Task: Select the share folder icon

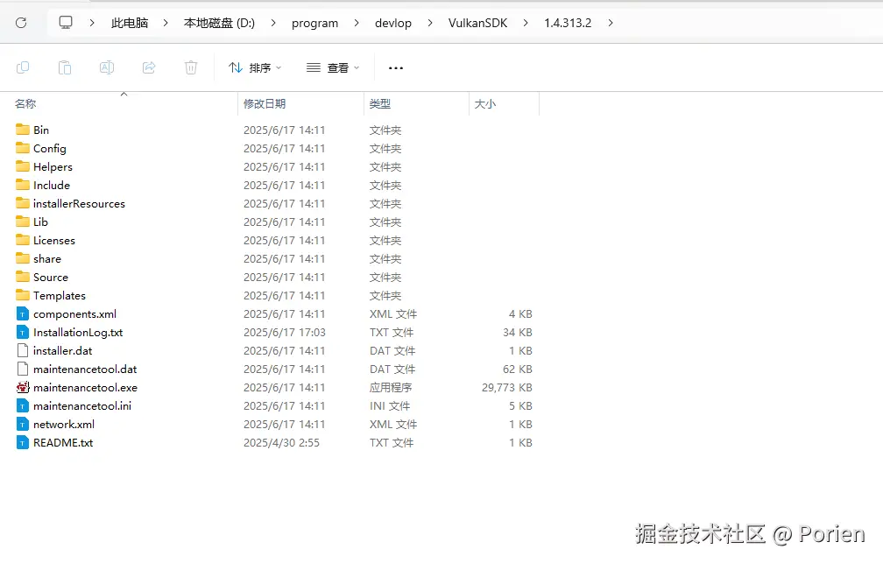Action: pyautogui.click(x=23, y=258)
